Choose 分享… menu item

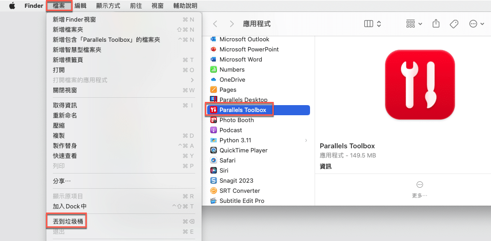coord(124,181)
